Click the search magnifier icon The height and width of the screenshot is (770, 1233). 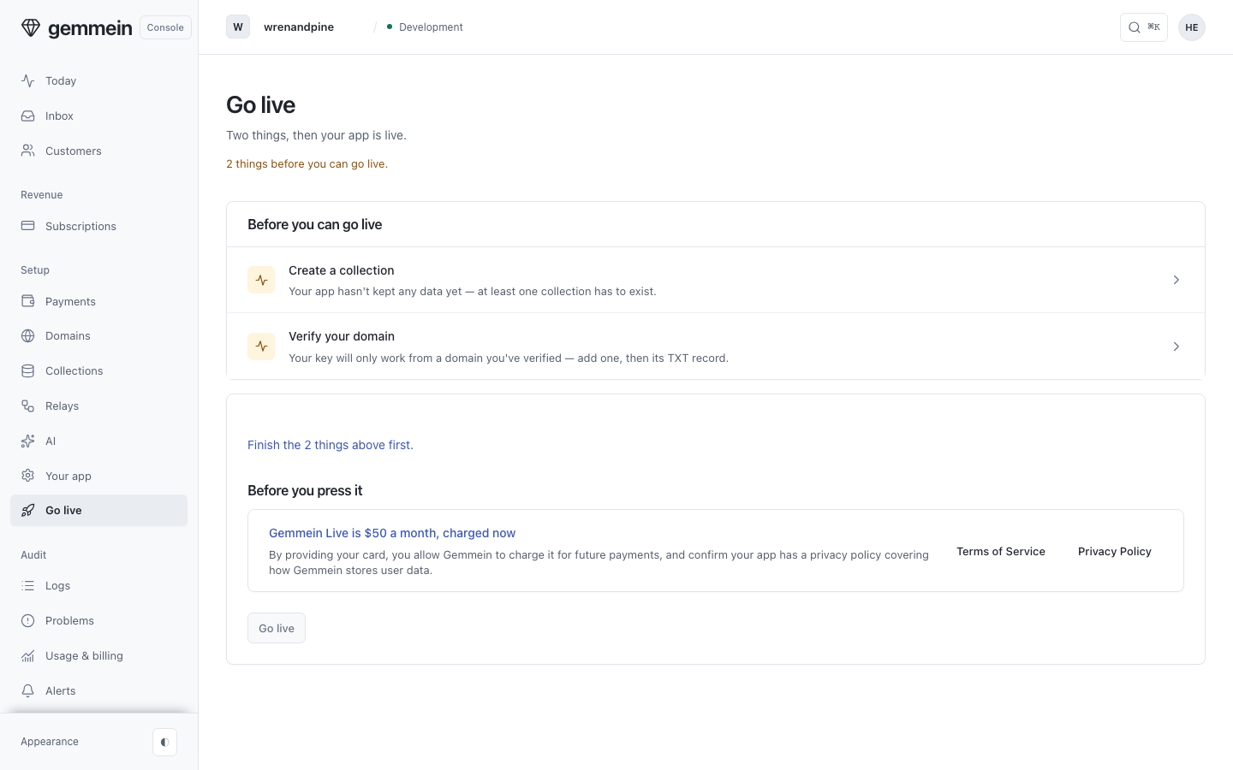1135,27
